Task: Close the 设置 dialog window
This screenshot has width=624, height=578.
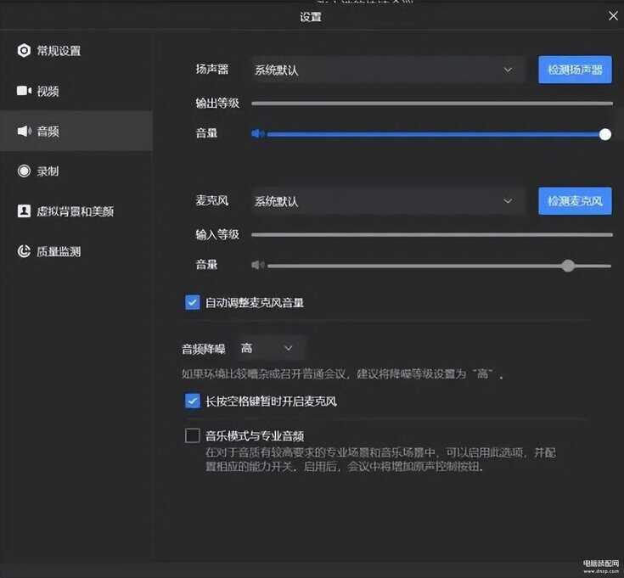Action: (x=613, y=15)
